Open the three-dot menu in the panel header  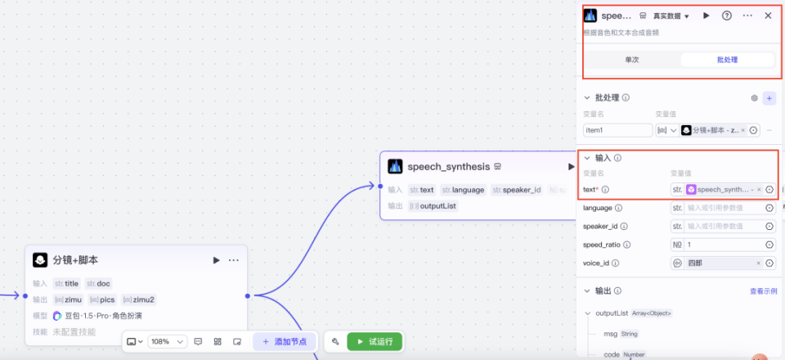coord(747,16)
